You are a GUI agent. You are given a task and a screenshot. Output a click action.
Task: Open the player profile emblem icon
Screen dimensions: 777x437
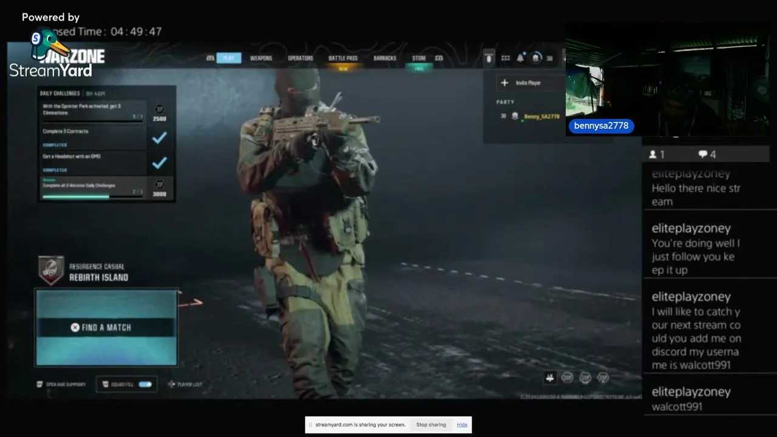pyautogui.click(x=536, y=58)
